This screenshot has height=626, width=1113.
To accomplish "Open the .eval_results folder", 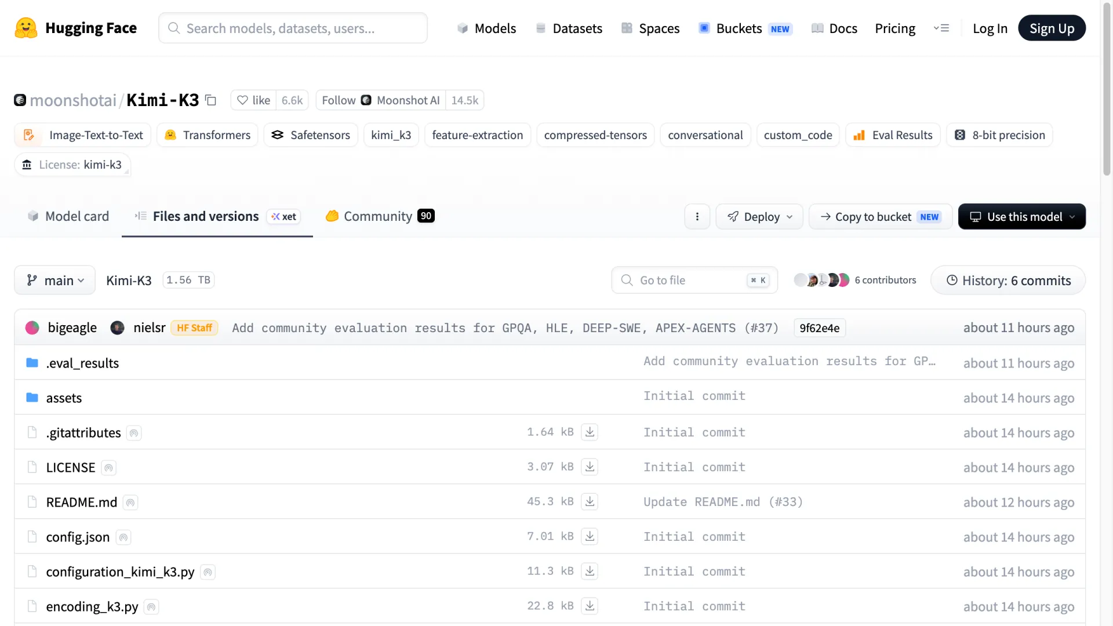I will pyautogui.click(x=82, y=363).
